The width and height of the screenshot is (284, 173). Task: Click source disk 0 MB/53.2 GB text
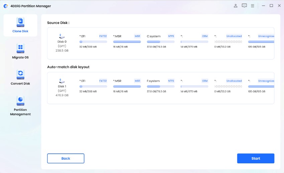223,47
